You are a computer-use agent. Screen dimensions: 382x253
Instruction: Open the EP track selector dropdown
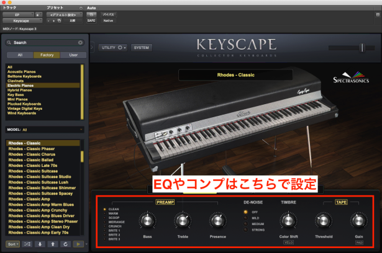[18, 15]
